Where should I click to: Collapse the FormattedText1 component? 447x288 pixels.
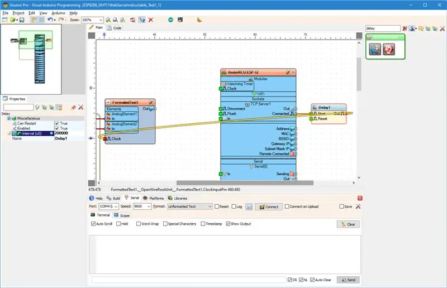108,102
